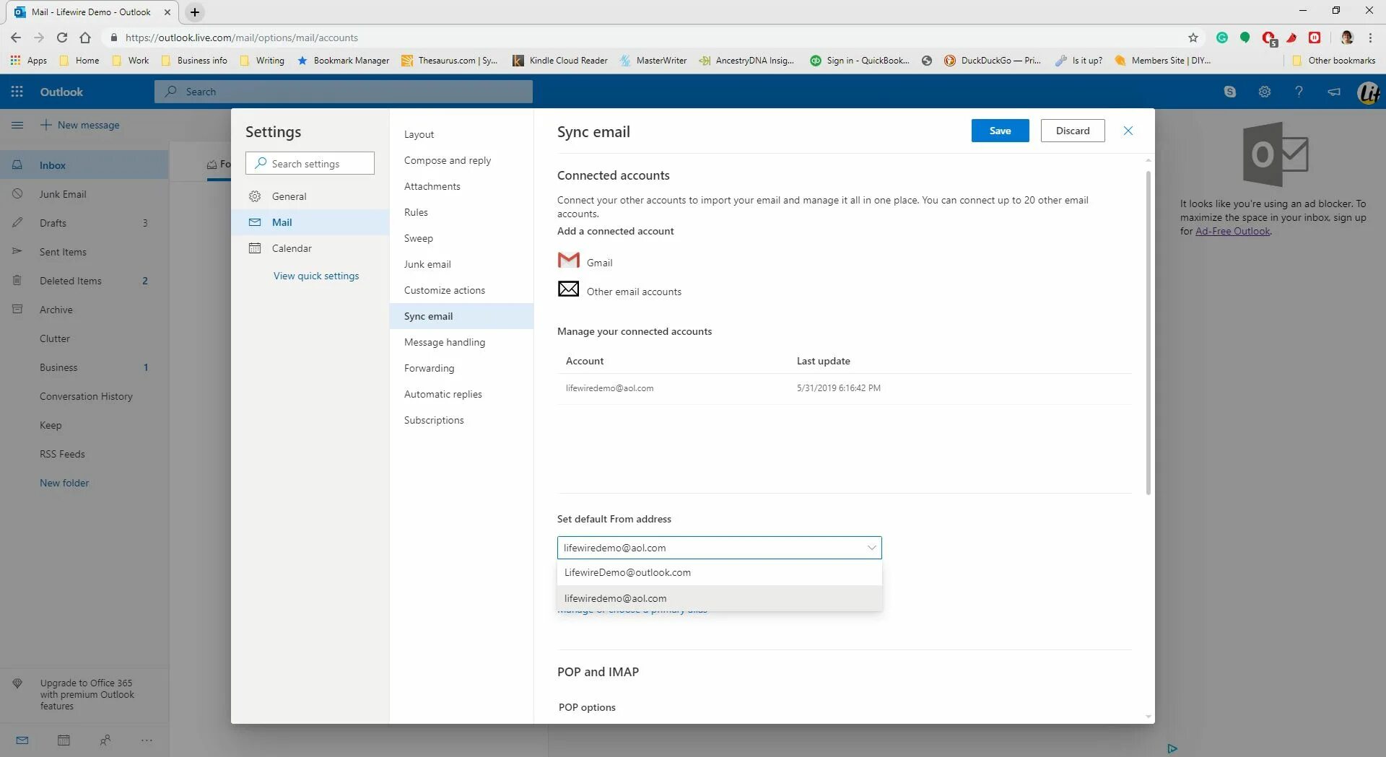Viewport: 1386px width, 757px height.
Task: Open the Skype icon in Outlook header
Action: click(1230, 92)
